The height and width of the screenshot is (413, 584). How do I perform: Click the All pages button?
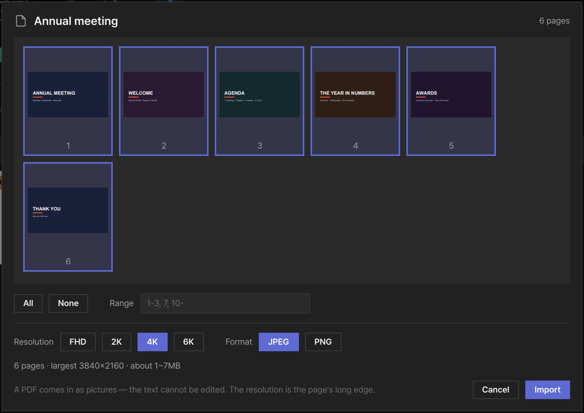pyautogui.click(x=28, y=303)
